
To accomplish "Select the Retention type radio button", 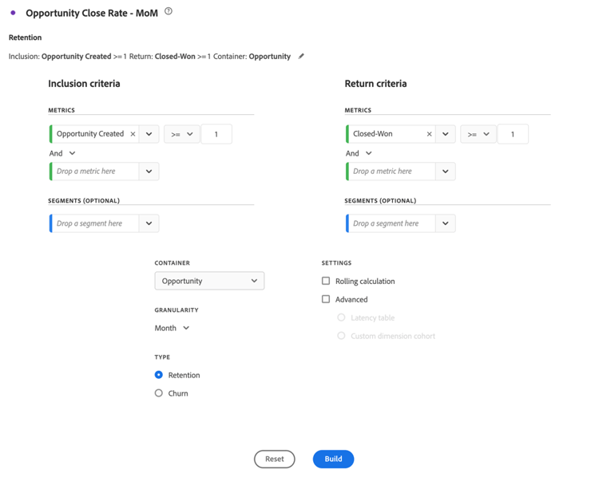I will [x=159, y=375].
